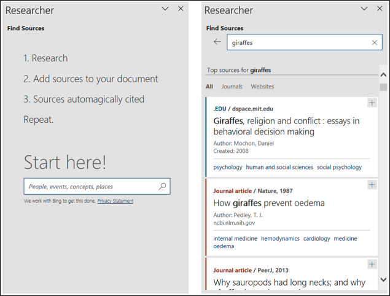
Task: Select the human and social sciences tag
Action: pyautogui.click(x=279, y=167)
